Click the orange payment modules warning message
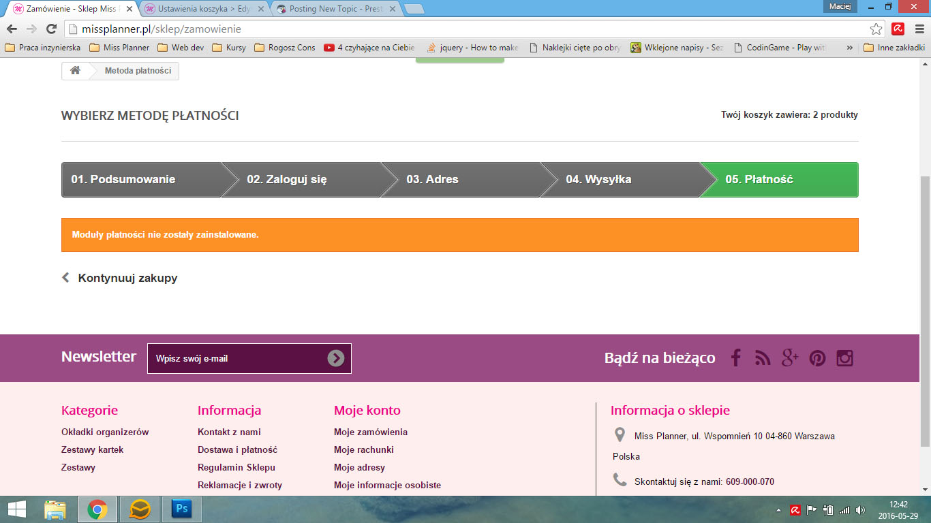Image resolution: width=931 pixels, height=523 pixels. (x=460, y=235)
